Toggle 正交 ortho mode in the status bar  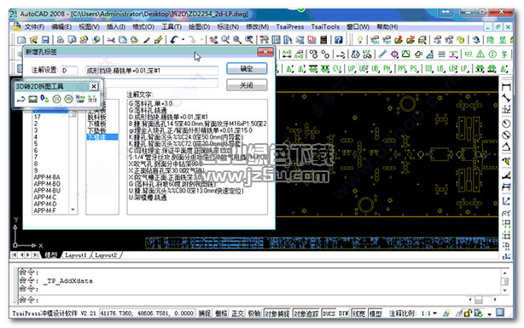[x=237, y=314]
